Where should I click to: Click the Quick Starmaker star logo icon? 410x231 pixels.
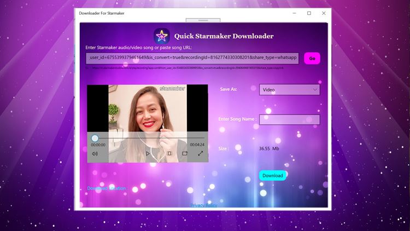(x=162, y=36)
